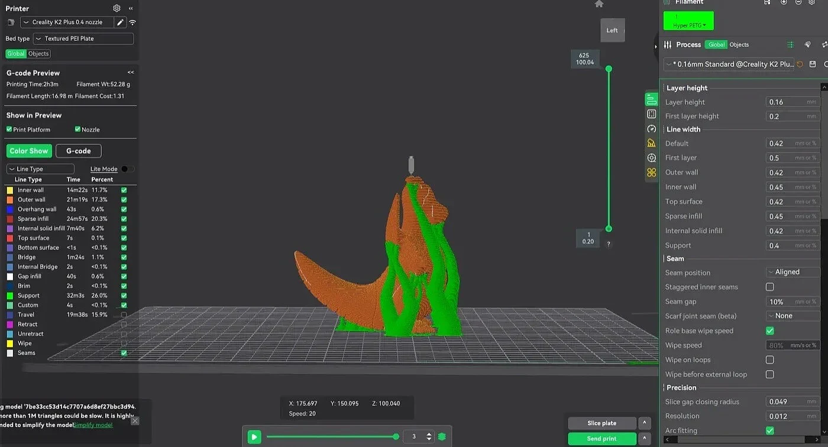Viewport: 828px width, 447px height.
Task: Click the Wi-Fi printer connection icon
Action: (x=132, y=22)
